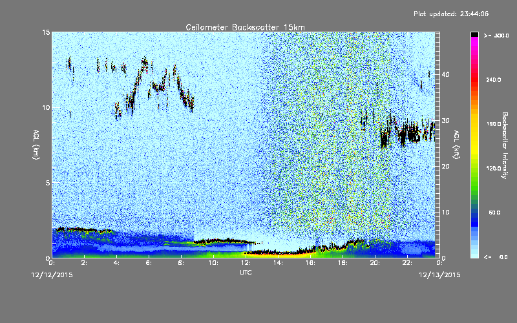
Task: Click the 'AGL (km)' left axis label
Action: coord(36,144)
